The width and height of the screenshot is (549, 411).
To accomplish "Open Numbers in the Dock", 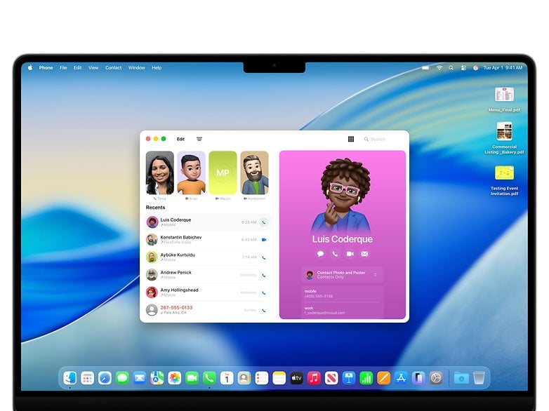I will point(366,378).
